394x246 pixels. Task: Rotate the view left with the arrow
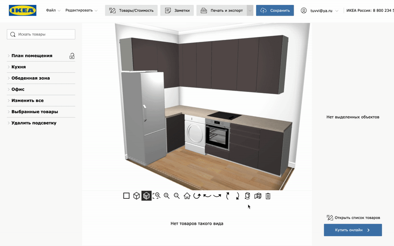[207, 196]
